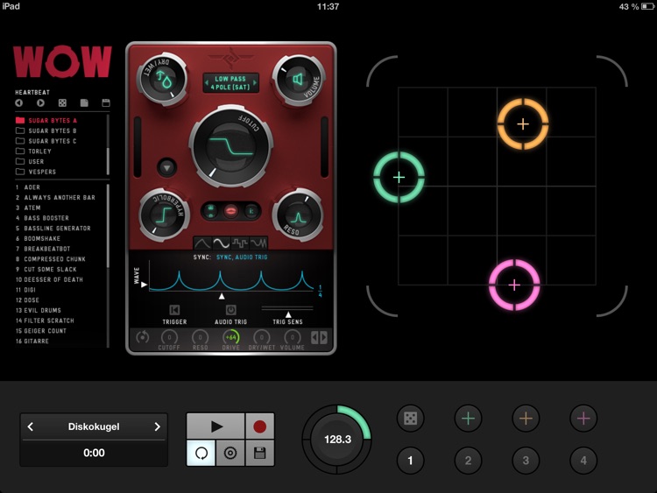The height and width of the screenshot is (493, 657).
Task: Select preset BREAKBEATBOT
Action: (43, 249)
